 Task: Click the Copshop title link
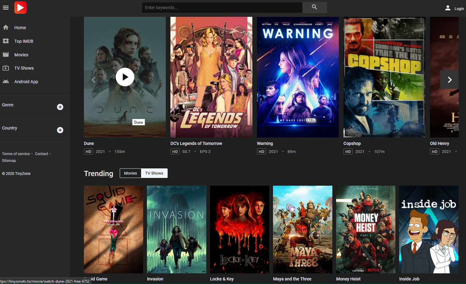[352, 143]
